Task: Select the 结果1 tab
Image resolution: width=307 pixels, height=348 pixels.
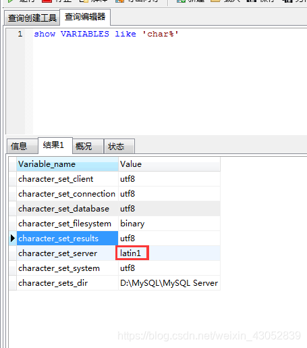Action: coord(55,145)
